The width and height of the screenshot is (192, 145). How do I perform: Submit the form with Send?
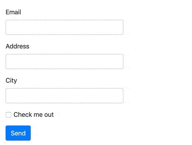pos(18,133)
